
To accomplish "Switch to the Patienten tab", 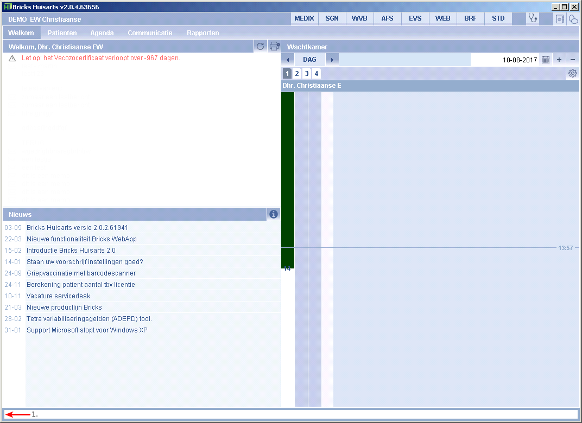I will [x=62, y=33].
